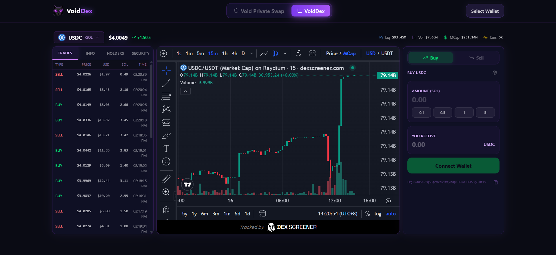Screen dimensions: 556x255
Task: Set amount to 0.1 SOL
Action: 421,112
